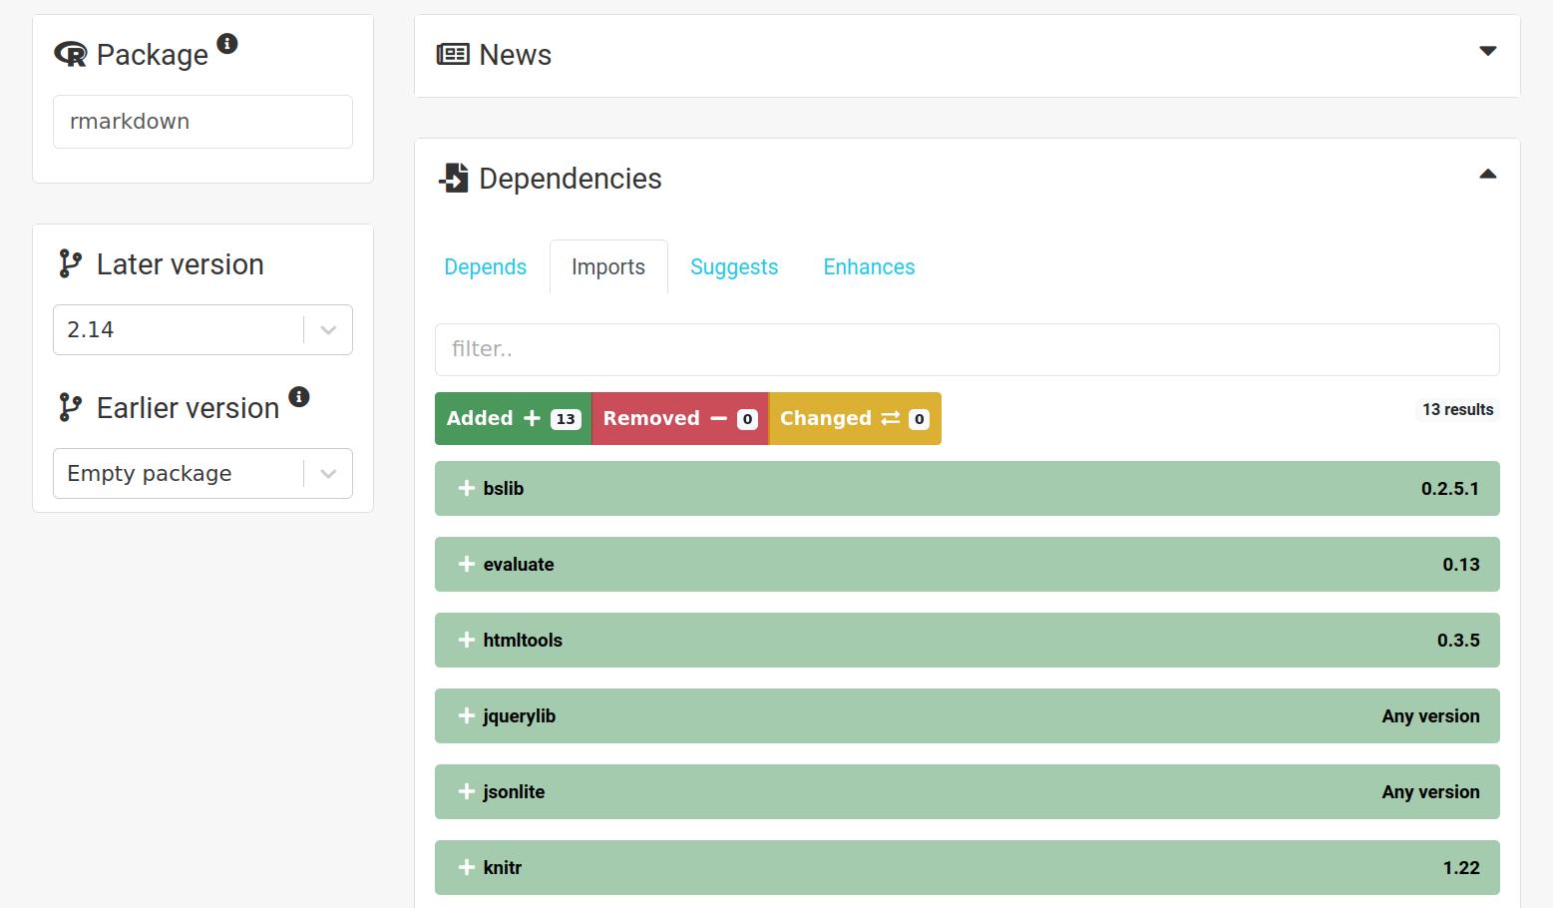Click the newspaper icon beside News
This screenshot has width=1553, height=908.
tap(453, 54)
